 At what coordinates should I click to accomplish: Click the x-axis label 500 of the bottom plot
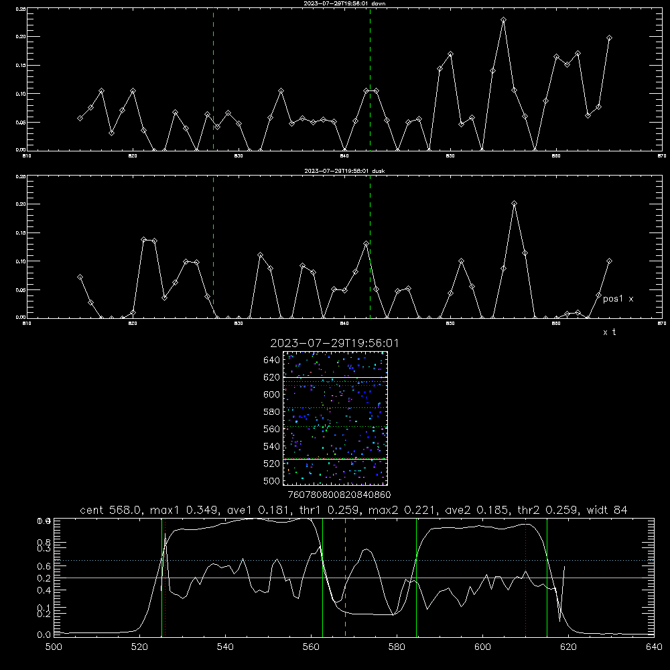pos(54,647)
